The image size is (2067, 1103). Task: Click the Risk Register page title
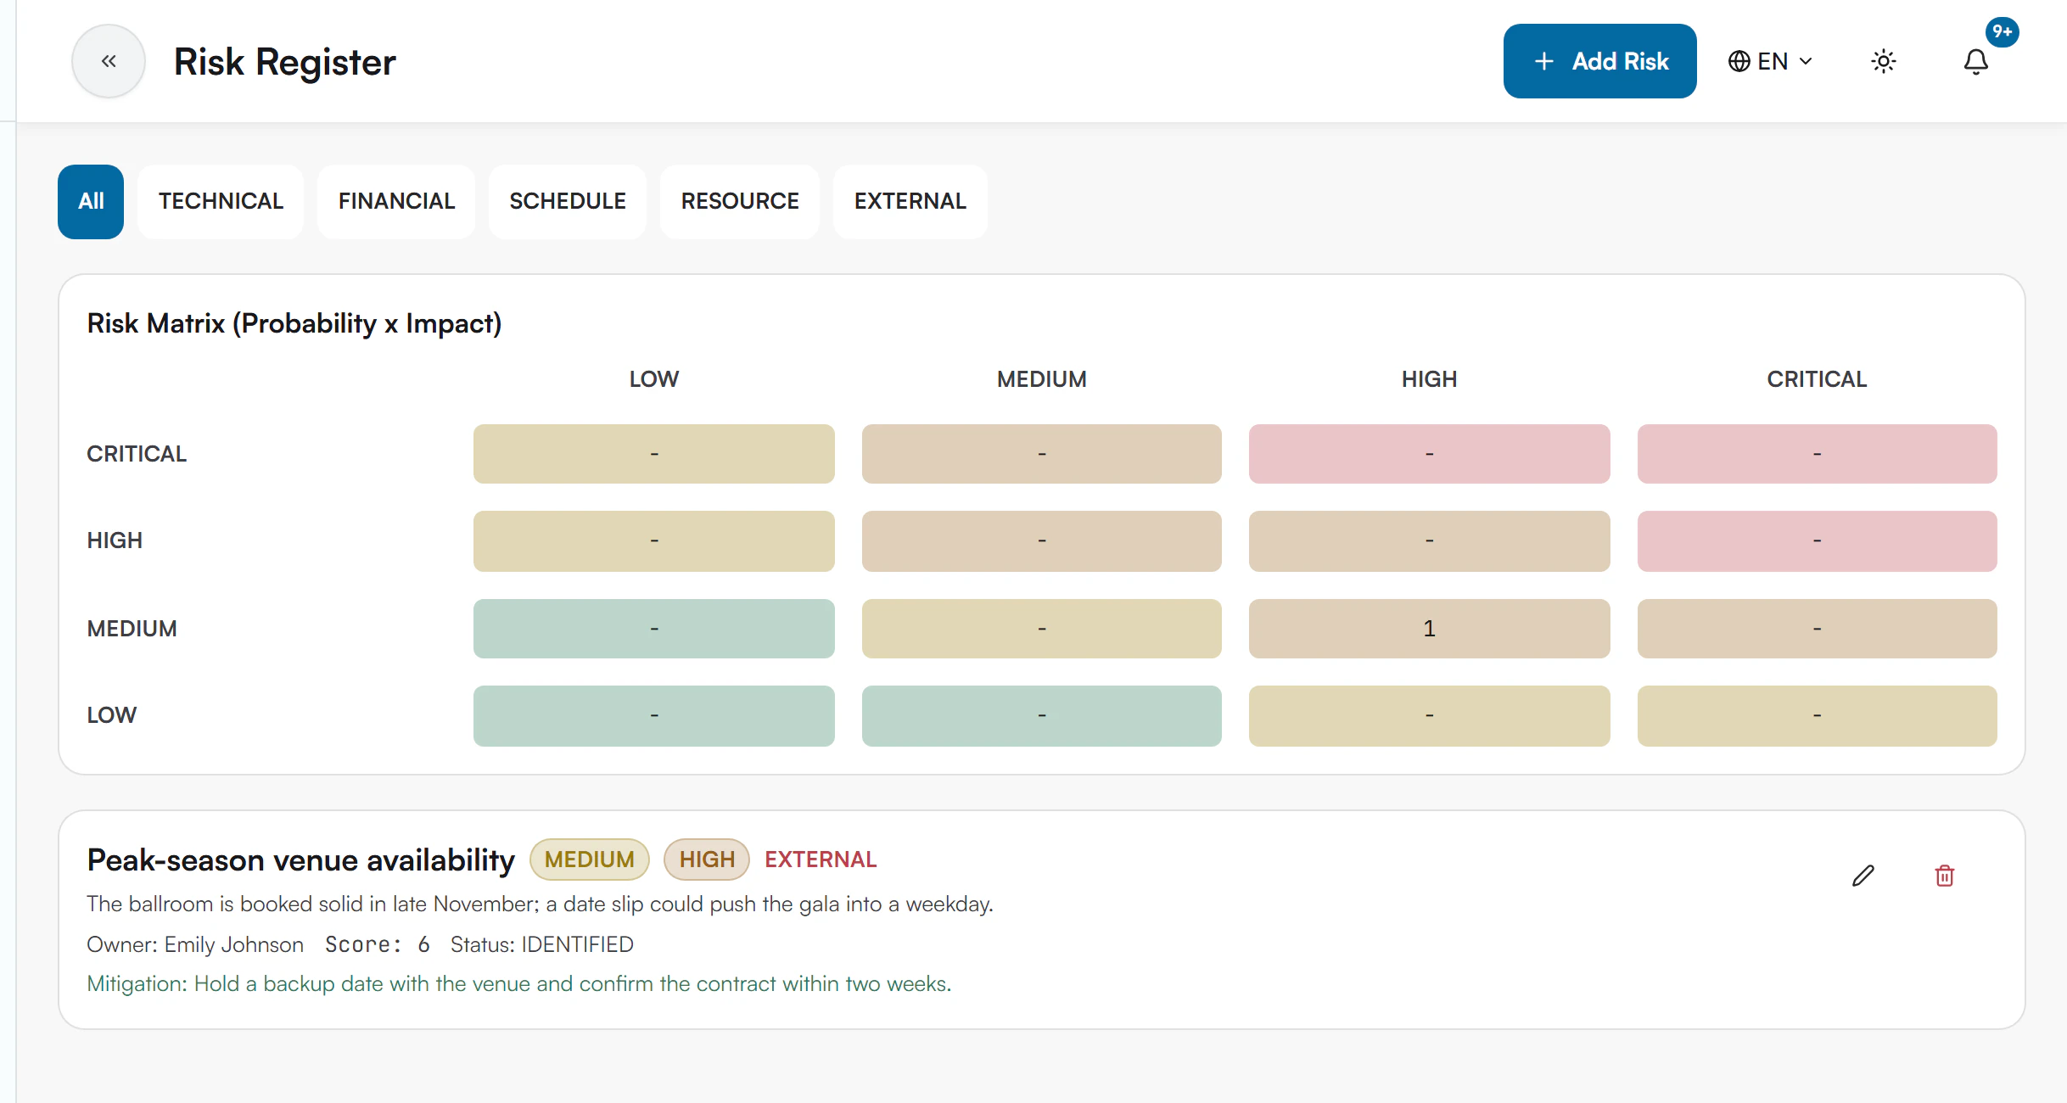[284, 61]
